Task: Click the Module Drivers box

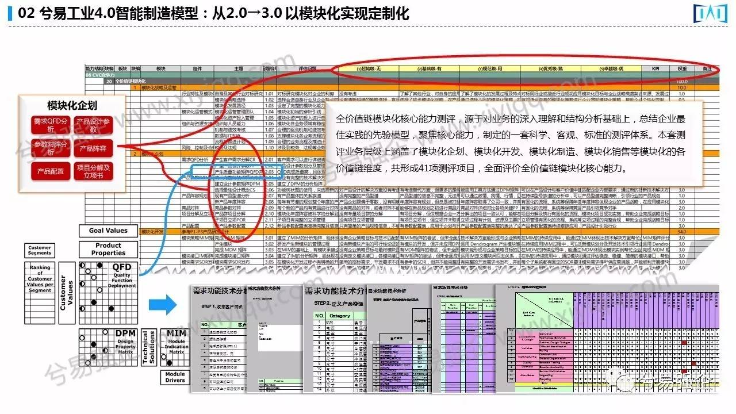Action: click(x=175, y=377)
